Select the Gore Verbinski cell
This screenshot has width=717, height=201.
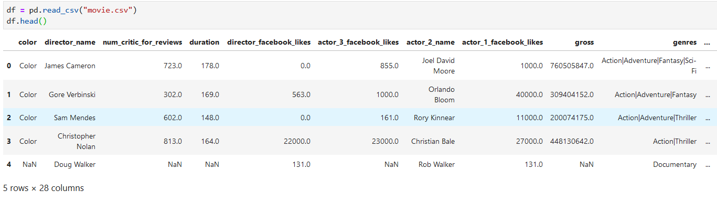click(72, 94)
